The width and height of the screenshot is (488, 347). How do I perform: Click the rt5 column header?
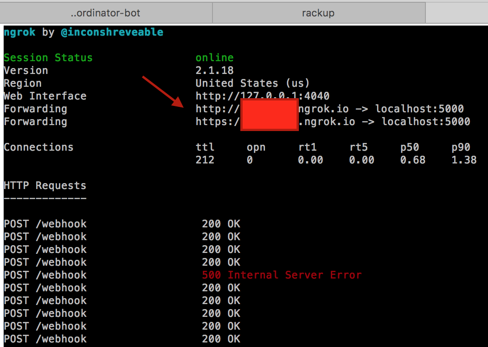pos(359,147)
